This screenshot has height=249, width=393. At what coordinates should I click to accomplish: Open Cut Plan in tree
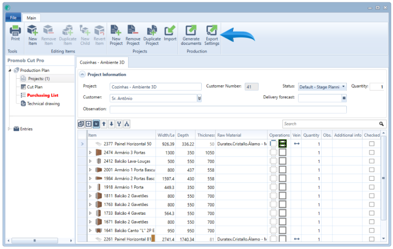click(x=34, y=87)
